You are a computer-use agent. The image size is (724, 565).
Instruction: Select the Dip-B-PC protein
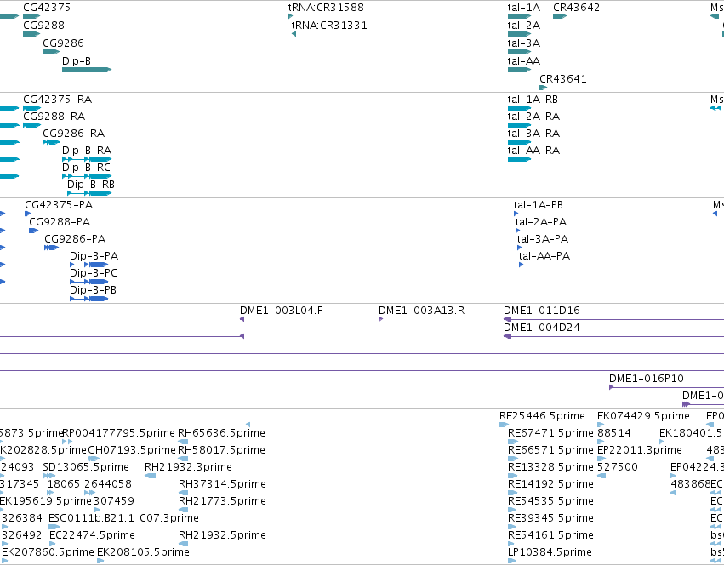tap(89, 282)
